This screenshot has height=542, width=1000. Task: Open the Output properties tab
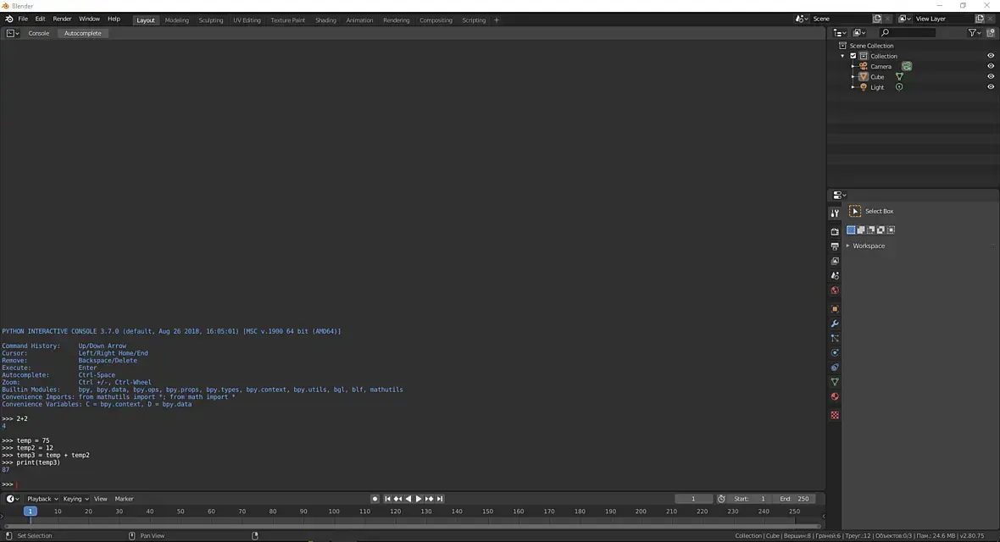[x=835, y=246]
